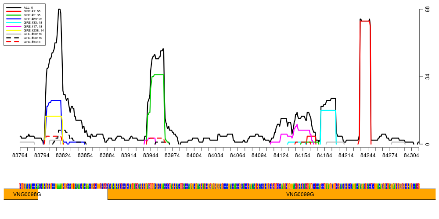Click the yellow legend line
Screen dimensions: 439x219
point(14,30)
